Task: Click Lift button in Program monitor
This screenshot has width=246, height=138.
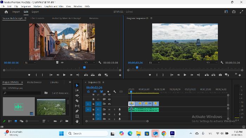Action: coord(207,75)
